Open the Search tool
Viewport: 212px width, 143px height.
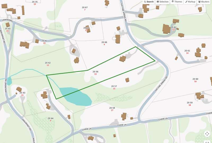(149, 2)
